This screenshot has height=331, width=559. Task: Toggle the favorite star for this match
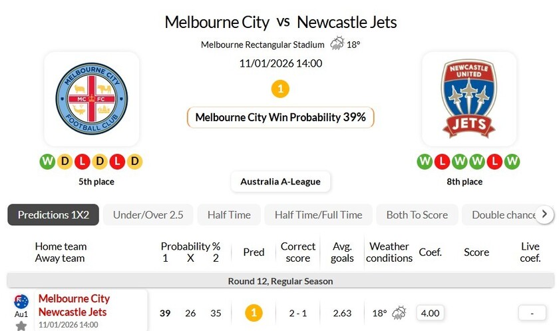click(21, 326)
